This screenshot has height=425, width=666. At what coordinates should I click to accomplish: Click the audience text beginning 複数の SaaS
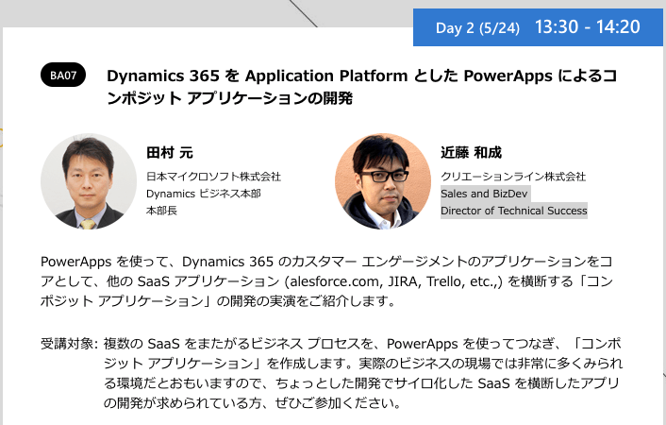click(x=363, y=373)
